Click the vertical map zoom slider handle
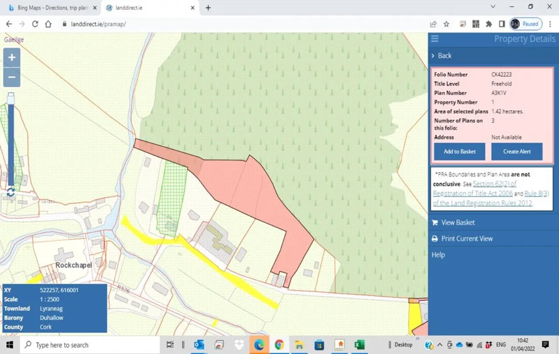Screen dimensions: 559x354 [x=11, y=99]
